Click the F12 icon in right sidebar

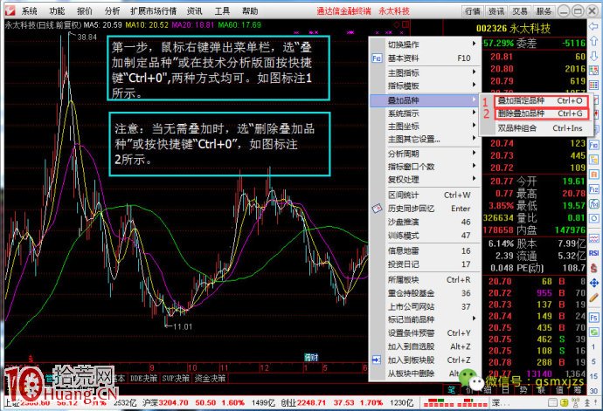tap(593, 189)
